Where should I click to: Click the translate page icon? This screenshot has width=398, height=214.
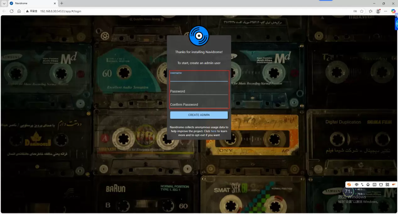click(x=355, y=11)
